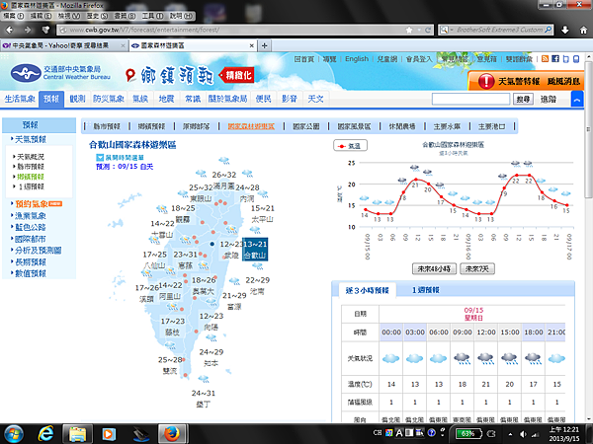Click the 63% battery indicator in the tray
Image resolution: width=593 pixels, height=444 pixels.
(x=467, y=433)
